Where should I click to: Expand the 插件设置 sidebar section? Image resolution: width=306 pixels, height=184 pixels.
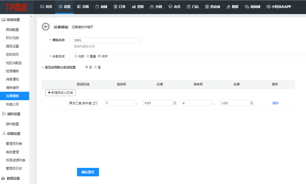pyautogui.click(x=14, y=114)
